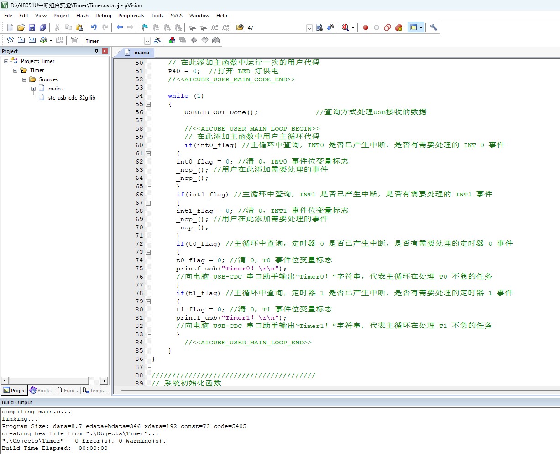Indent the selected lines
Image resolution: width=560 pixels, height=454 pixels.
click(x=193, y=27)
